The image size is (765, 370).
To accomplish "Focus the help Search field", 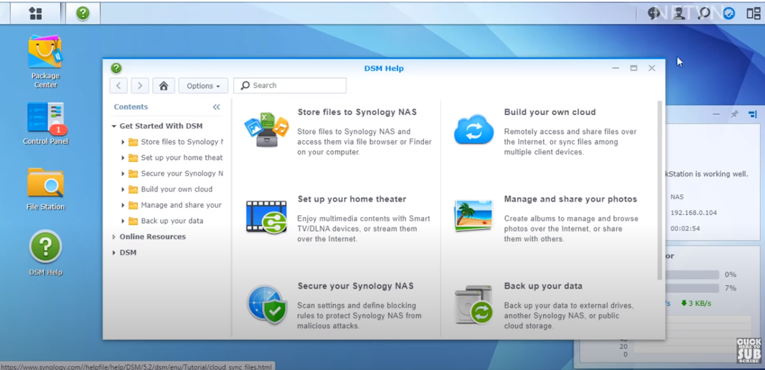I will [x=290, y=85].
